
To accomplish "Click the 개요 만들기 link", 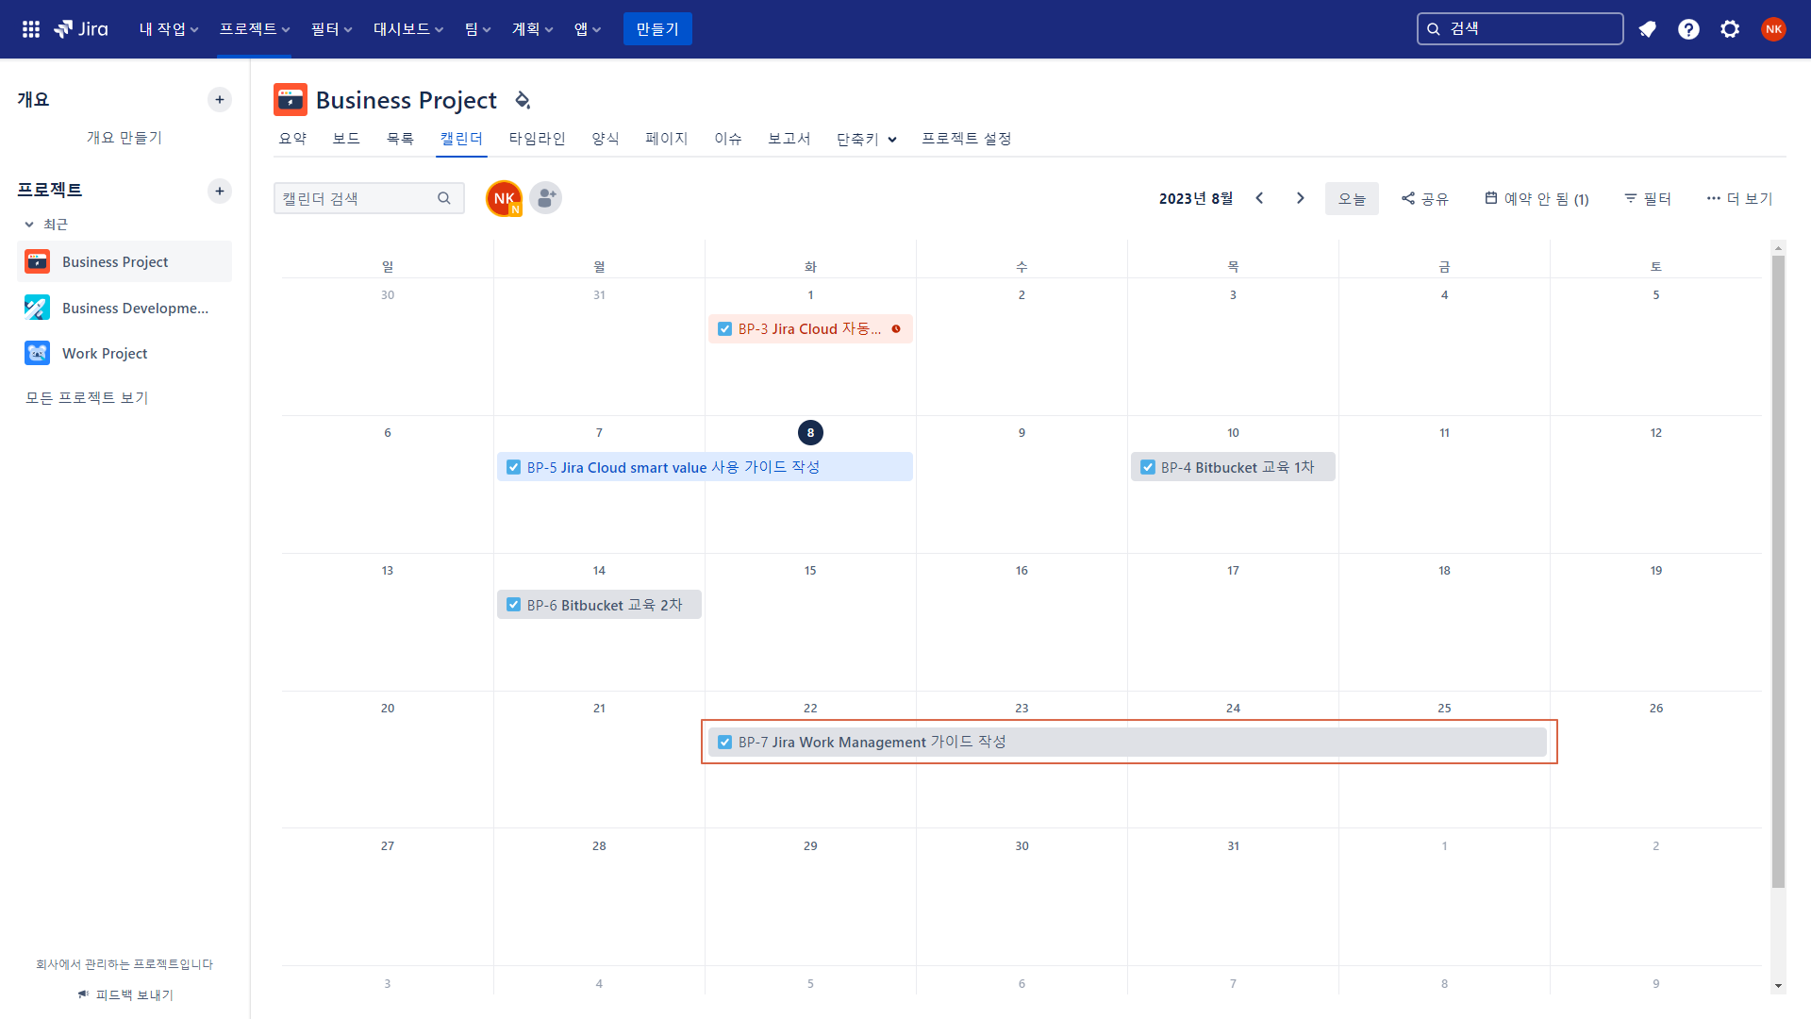I will (x=125, y=138).
